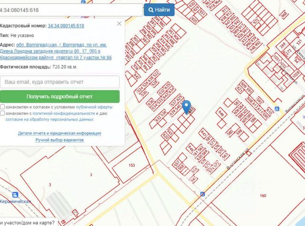Select parcel 646 on the map
Screen dimensions: 305x226
(221, 113)
